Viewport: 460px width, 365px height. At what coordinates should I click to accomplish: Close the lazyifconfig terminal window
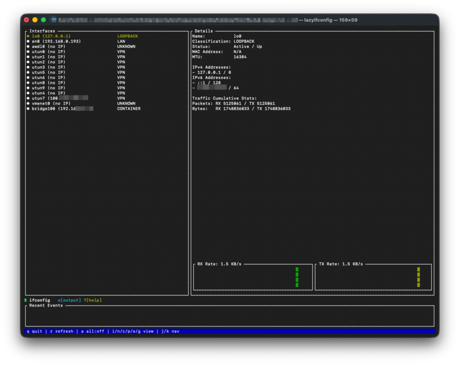[x=27, y=20]
